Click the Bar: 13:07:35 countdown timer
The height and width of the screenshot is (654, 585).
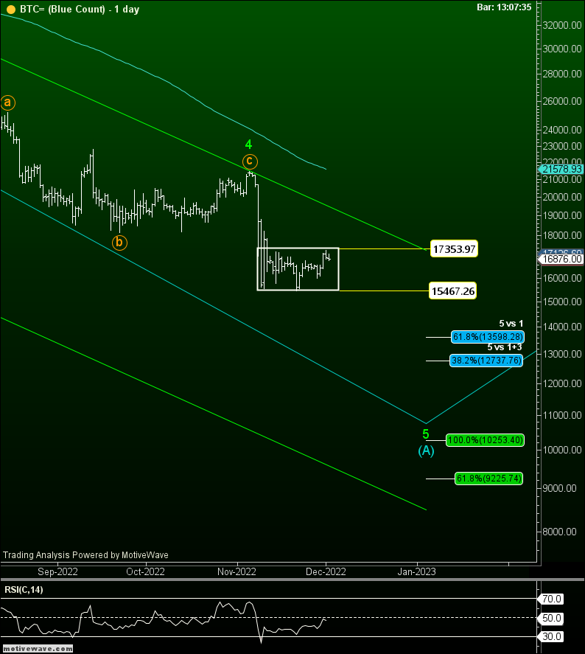tap(504, 7)
